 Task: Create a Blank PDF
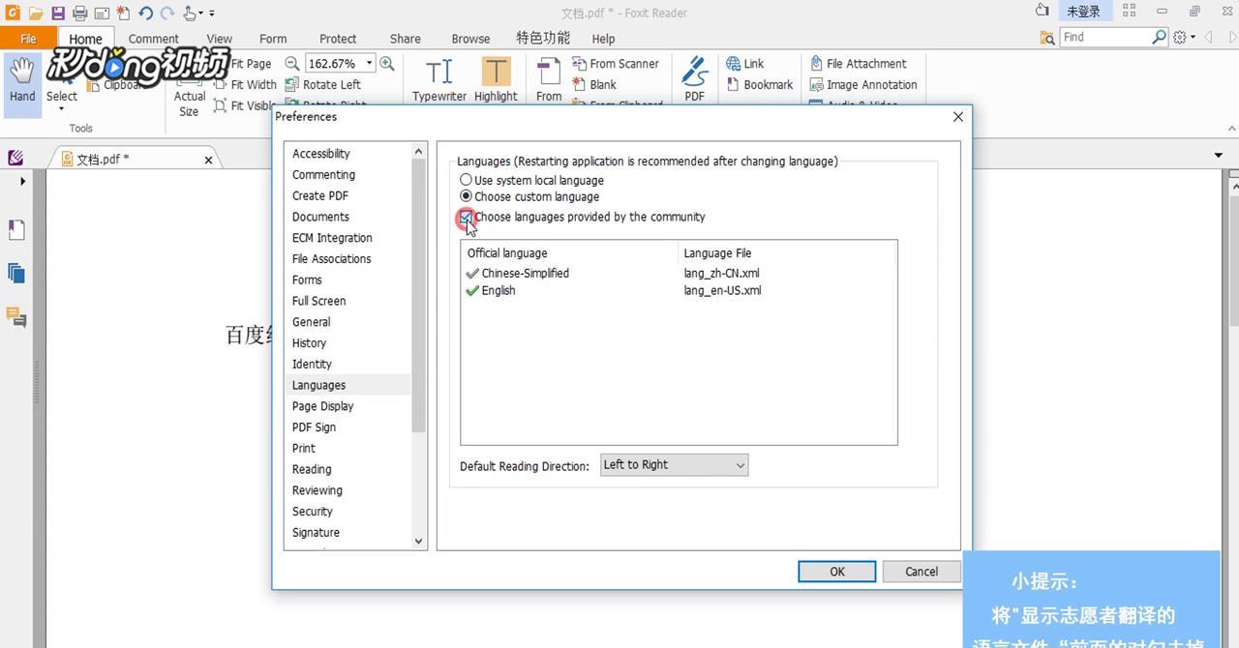tap(594, 84)
